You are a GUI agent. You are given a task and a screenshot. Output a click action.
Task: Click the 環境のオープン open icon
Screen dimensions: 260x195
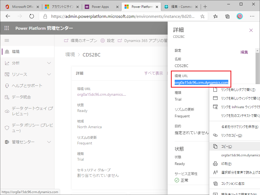pos(66,41)
